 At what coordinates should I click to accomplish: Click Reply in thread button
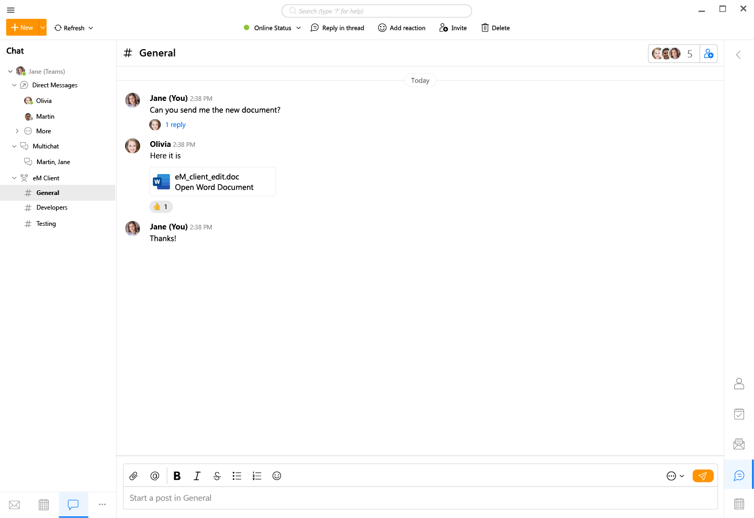tap(337, 28)
